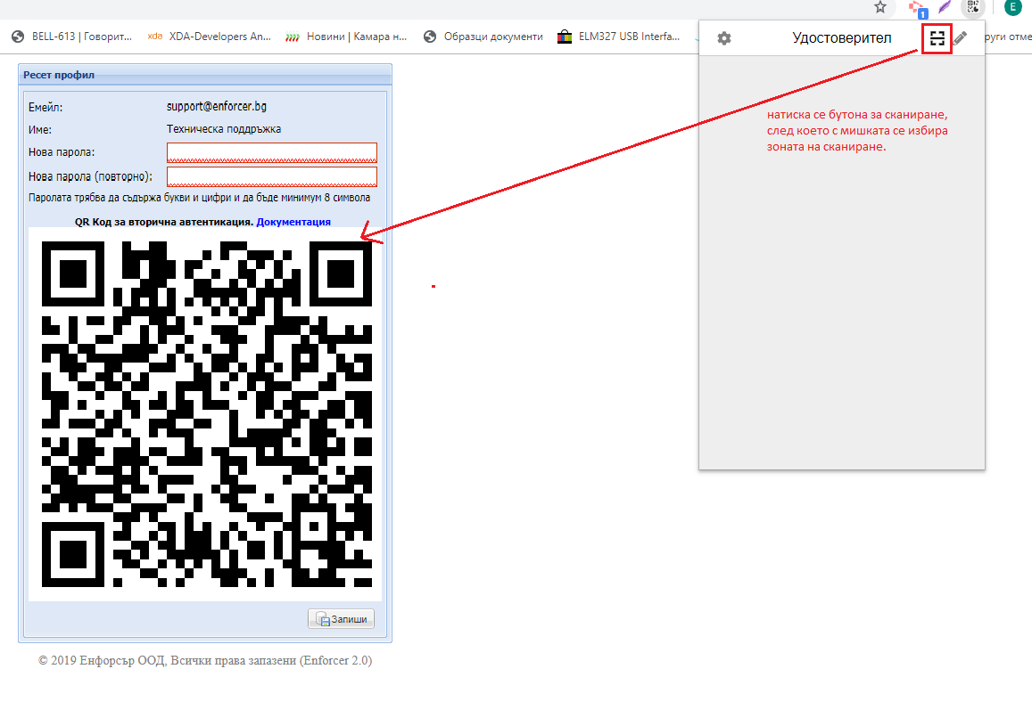Image resolution: width=1032 pixels, height=718 pixels.
Task: Click the QR code image
Action: pyautogui.click(x=206, y=414)
